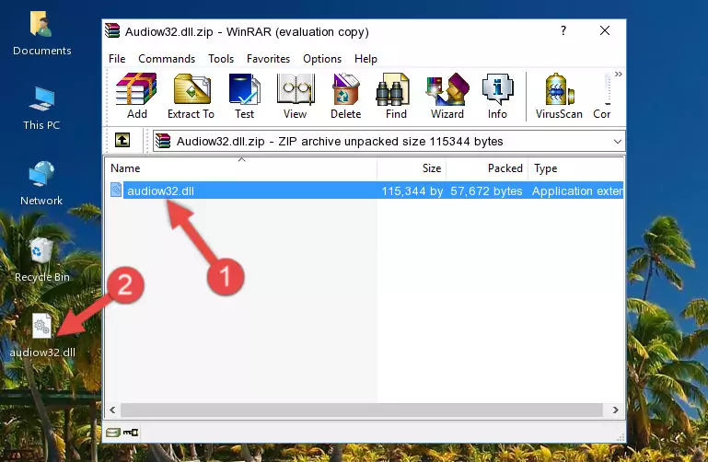Click the Add toolbar icon

pyautogui.click(x=136, y=96)
